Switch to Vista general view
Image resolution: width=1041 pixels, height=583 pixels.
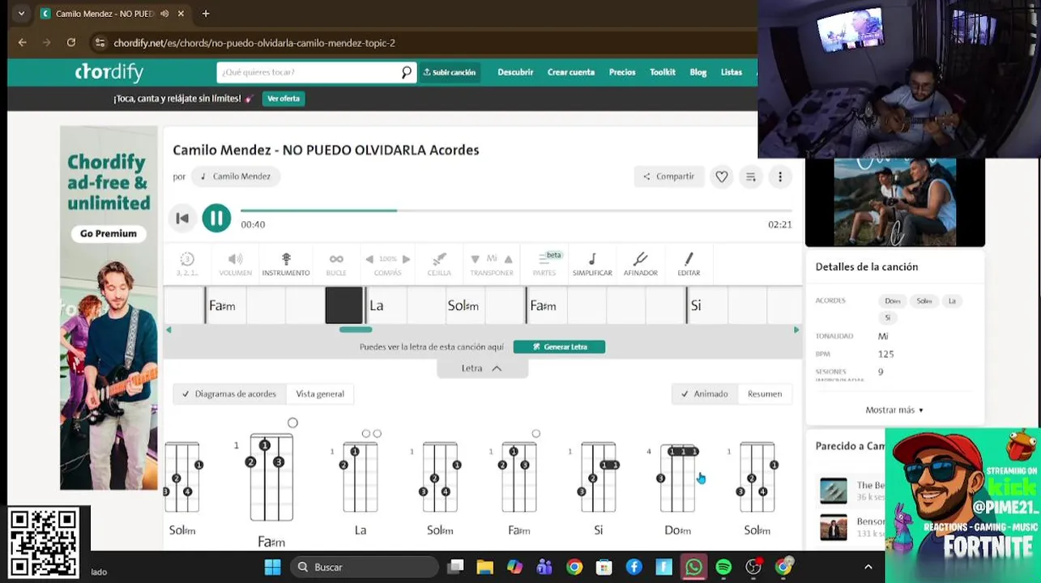[320, 394]
